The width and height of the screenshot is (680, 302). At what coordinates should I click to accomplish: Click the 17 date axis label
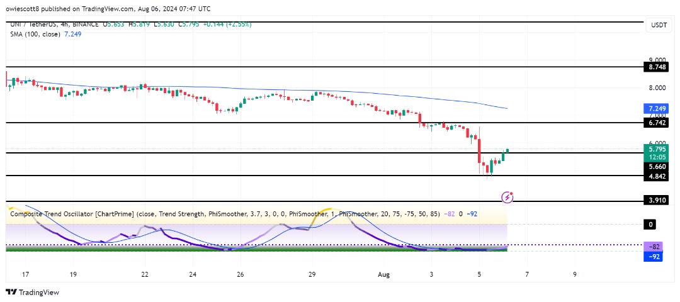(25, 274)
